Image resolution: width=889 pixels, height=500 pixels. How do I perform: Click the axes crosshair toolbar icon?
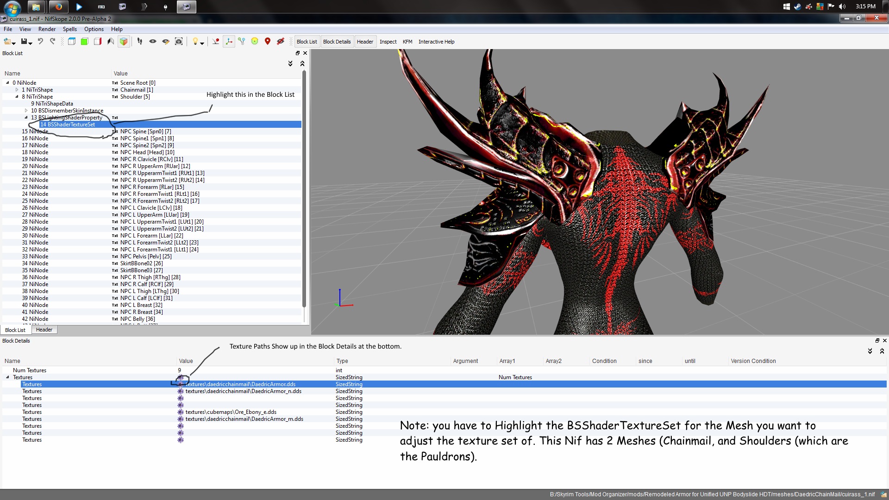point(229,41)
